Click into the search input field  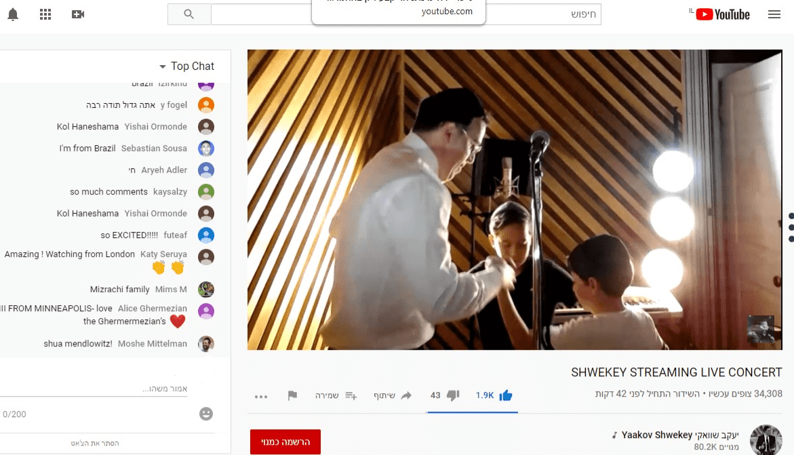[406, 14]
